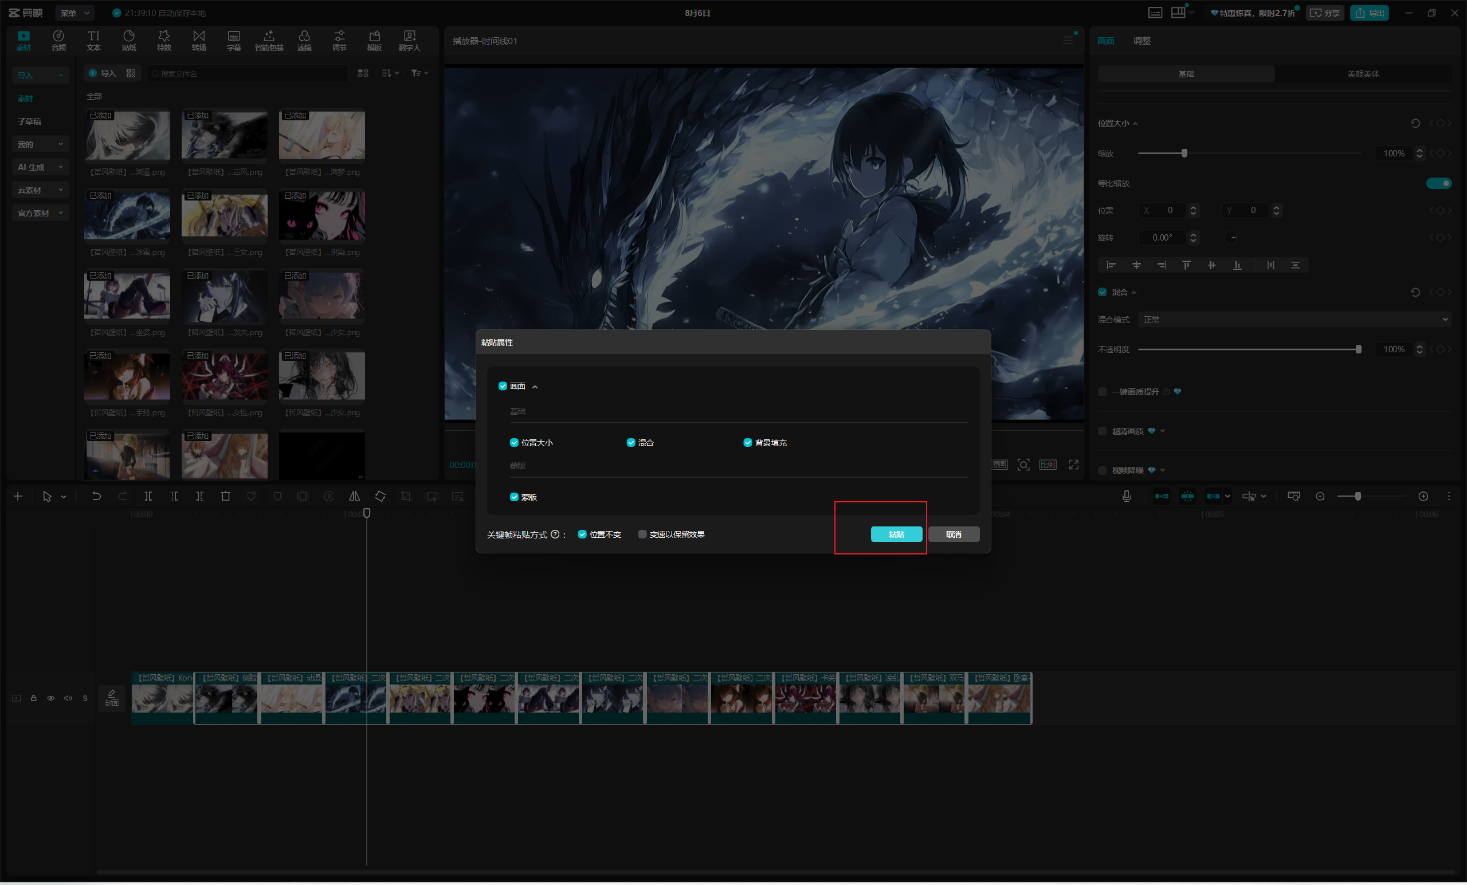Open the 菜单 menu dropdown
Screen dimensions: 1467x885
click(74, 13)
